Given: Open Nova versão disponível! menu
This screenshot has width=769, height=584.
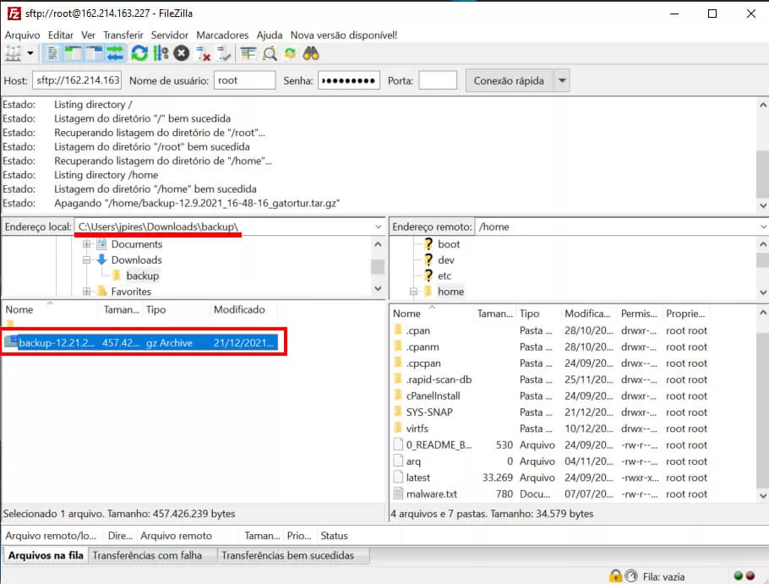Looking at the screenshot, I should pyautogui.click(x=344, y=35).
